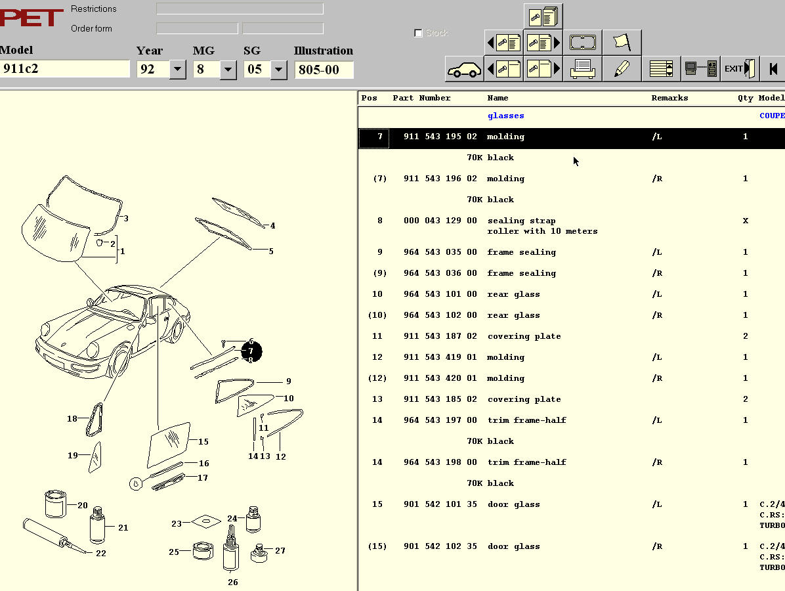This screenshot has width=785, height=591.
Task: Go to previous page with parts list
Action: point(503,43)
